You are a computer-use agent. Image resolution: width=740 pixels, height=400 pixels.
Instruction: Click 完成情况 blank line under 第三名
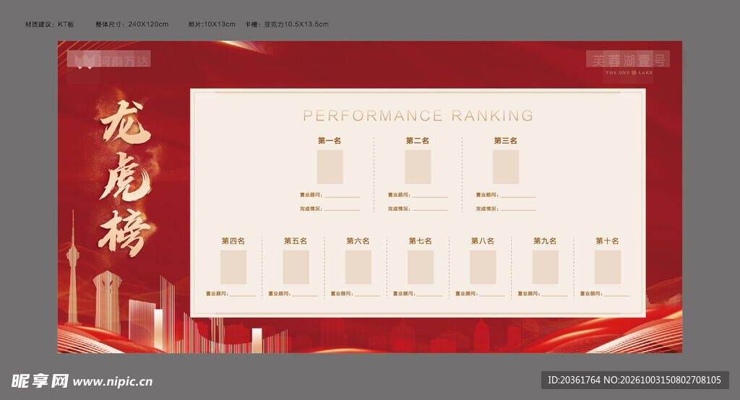pyautogui.click(x=518, y=210)
